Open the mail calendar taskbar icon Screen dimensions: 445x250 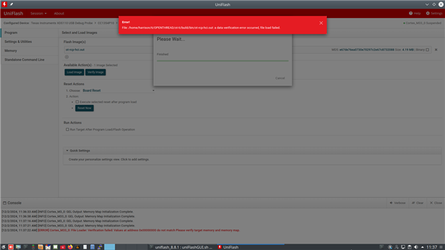[48, 247]
